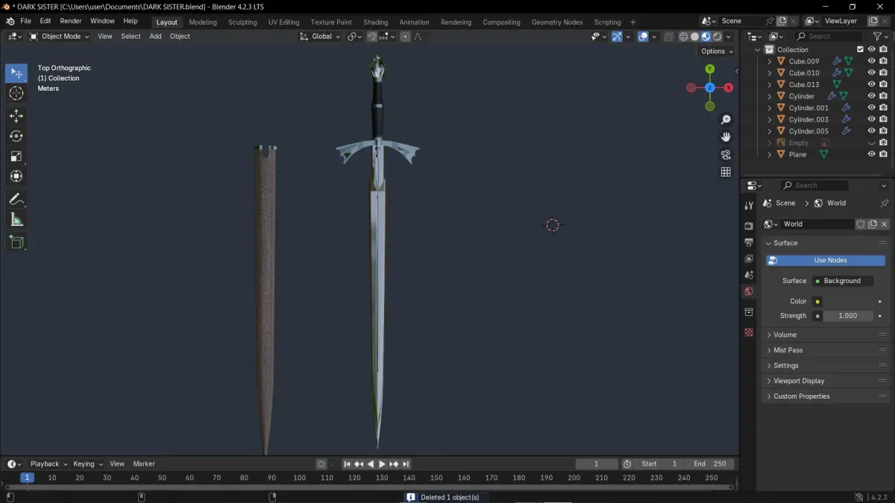Image resolution: width=895 pixels, height=503 pixels.
Task: Switch to the Sculpting workspace tab
Action: tap(242, 22)
